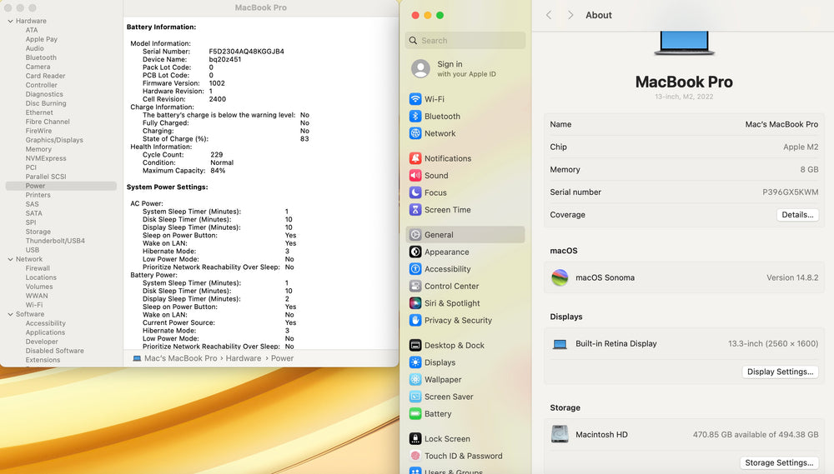The height and width of the screenshot is (474, 834).
Task: Click the Storage Settings button
Action: click(778, 463)
